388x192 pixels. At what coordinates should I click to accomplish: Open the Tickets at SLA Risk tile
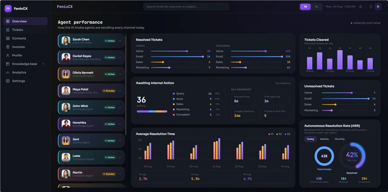[x=275, y=114]
